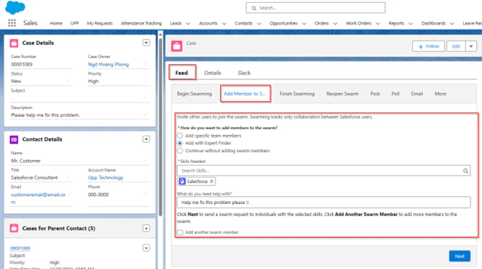Open the More actions tab
The image size is (482, 269).
440,94
